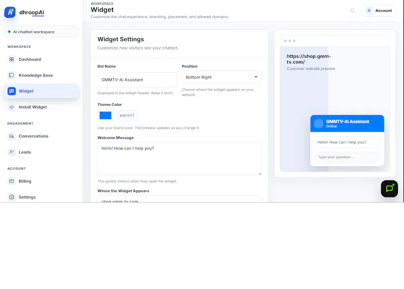The width and height of the screenshot is (404, 289).
Task: Click Hello! How can I help you? preview bubble
Action: pyautogui.click(x=347, y=142)
